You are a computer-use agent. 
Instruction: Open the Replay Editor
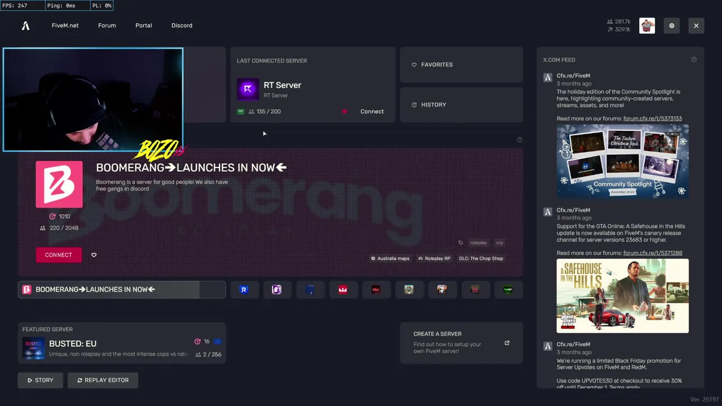coord(103,380)
